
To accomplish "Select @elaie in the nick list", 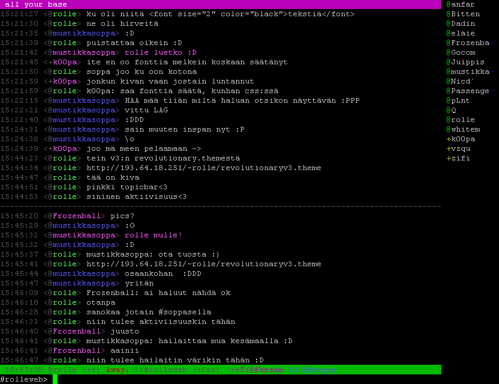I will (461, 33).
